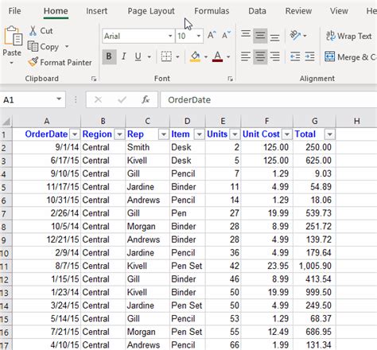Click Merge & Center button
This screenshot has height=350, width=377.
click(351, 56)
